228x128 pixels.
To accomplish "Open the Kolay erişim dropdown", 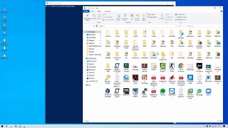I will click(x=152, y=17).
